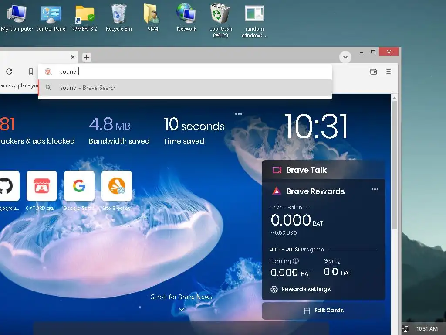Click 'Scroll for Brave News' text
The width and height of the screenshot is (446, 335).
click(x=181, y=297)
